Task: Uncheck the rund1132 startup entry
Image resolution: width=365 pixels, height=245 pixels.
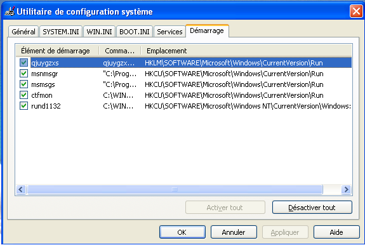Action: (x=23, y=106)
